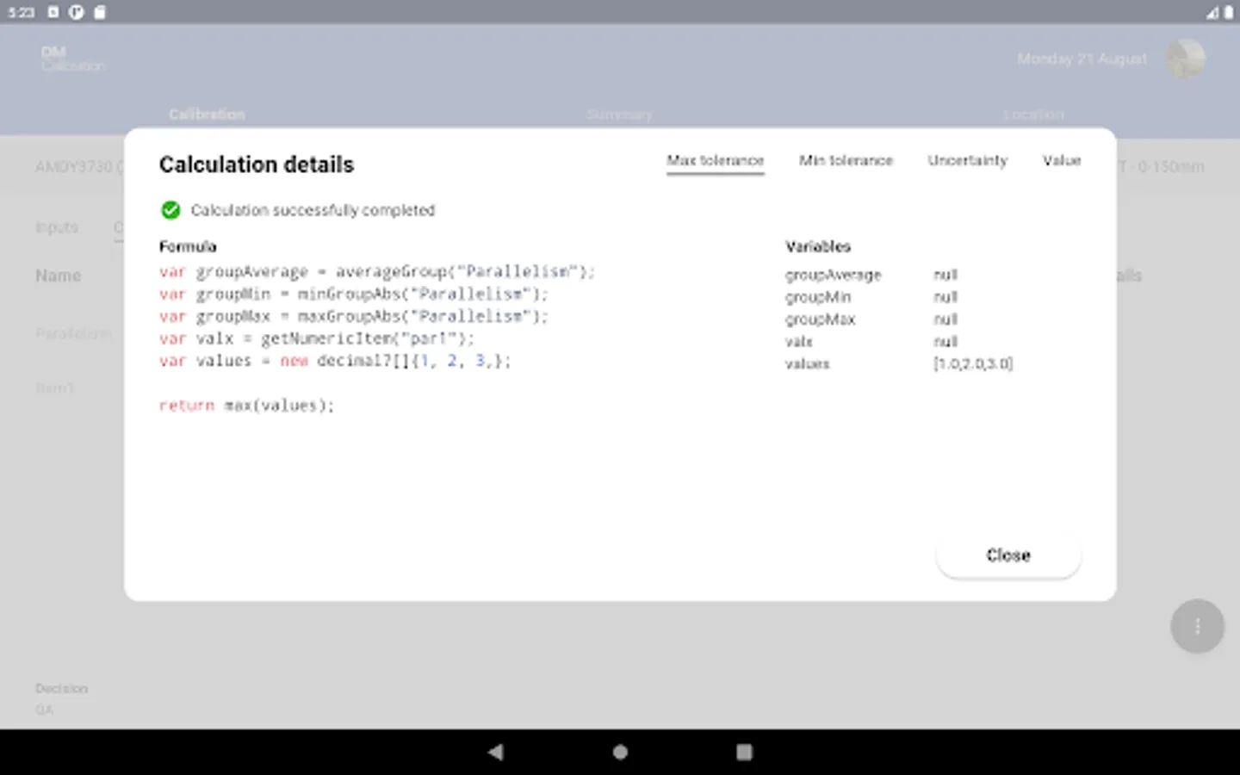Click the null value of groupAverage
1240x775 pixels.
click(945, 275)
